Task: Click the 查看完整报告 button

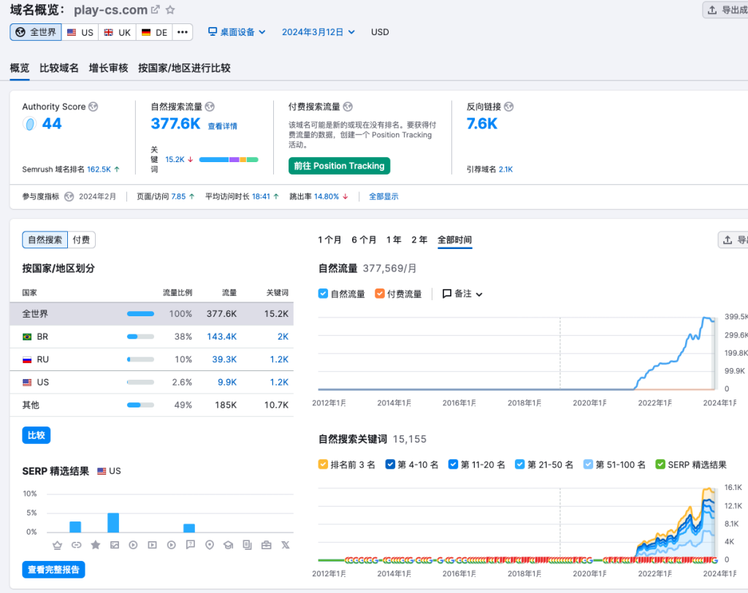Action: click(x=53, y=570)
